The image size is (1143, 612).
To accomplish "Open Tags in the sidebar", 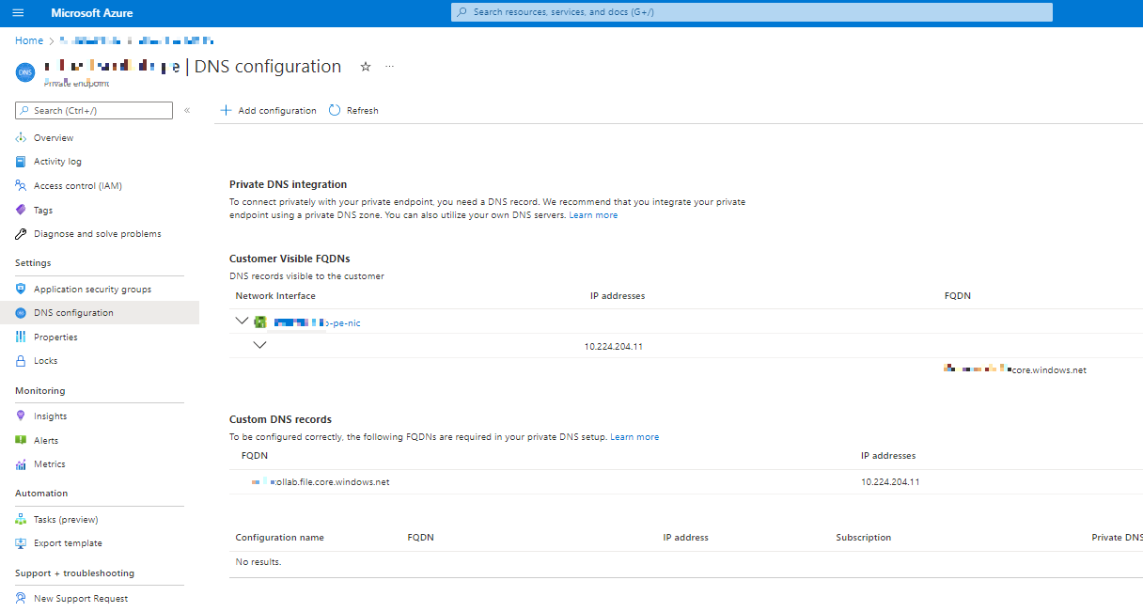I will tap(43, 211).
